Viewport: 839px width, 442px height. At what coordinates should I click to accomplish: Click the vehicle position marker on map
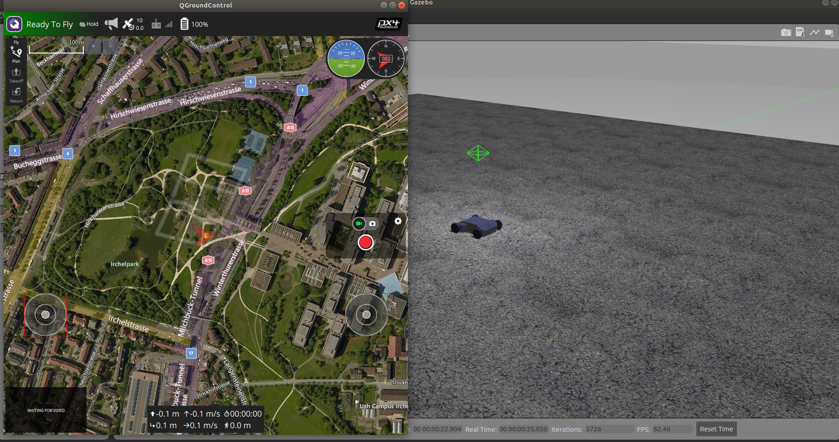pyautogui.click(x=205, y=235)
